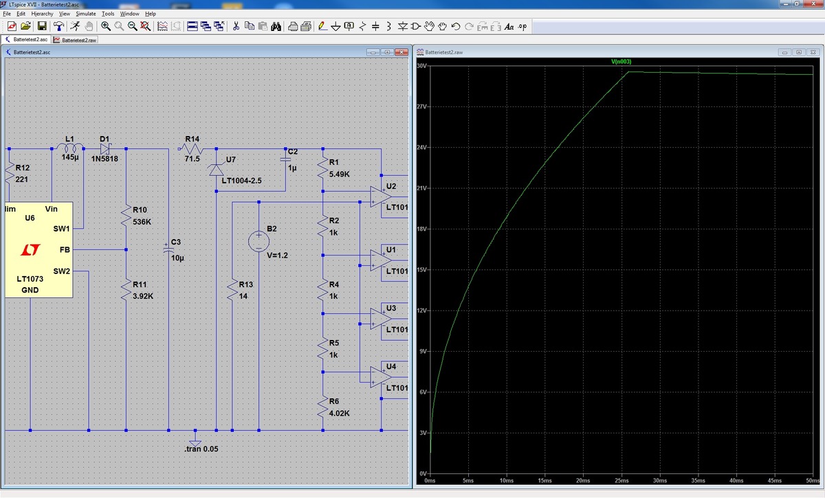Screen dimensions: 825x498
Task: Click the B2 source value V=1.2
Action: [278, 255]
